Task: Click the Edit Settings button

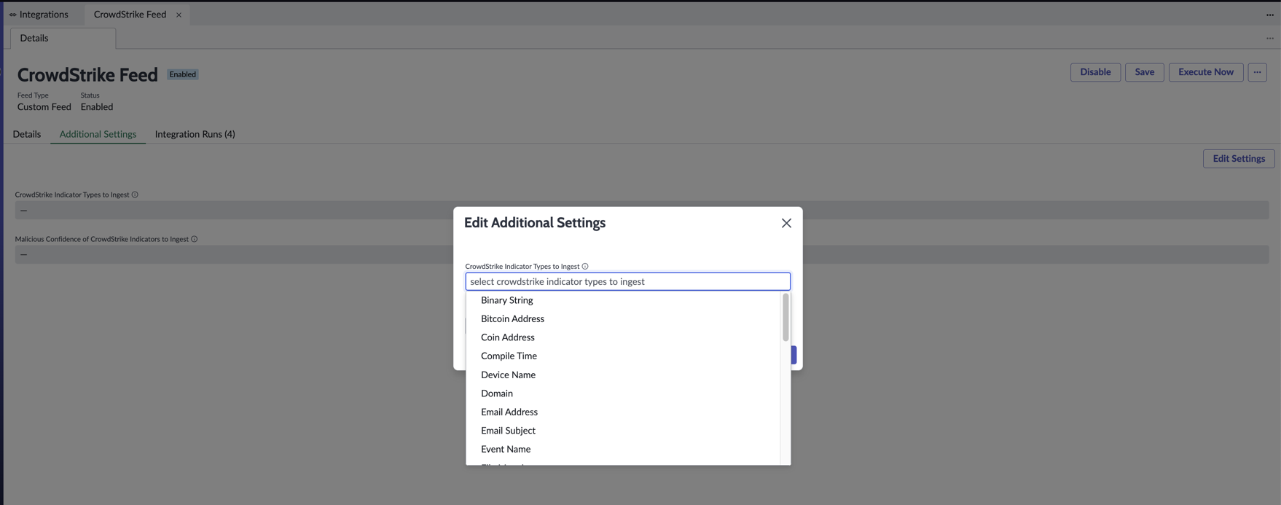Action: 1239,159
